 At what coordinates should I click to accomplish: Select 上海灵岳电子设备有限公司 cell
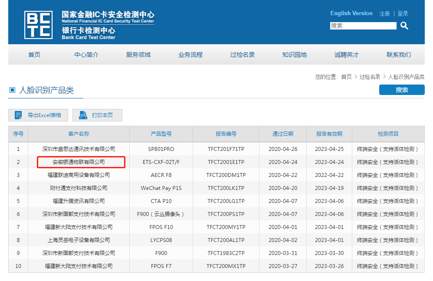(x=79, y=240)
